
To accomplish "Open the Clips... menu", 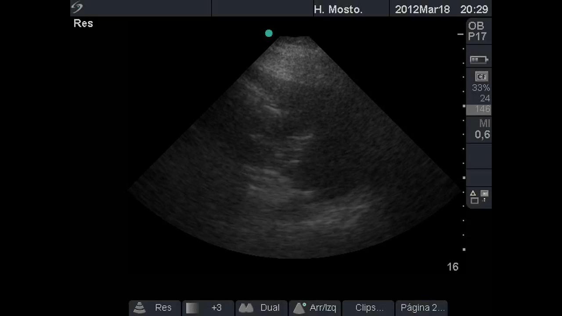I will (369, 308).
